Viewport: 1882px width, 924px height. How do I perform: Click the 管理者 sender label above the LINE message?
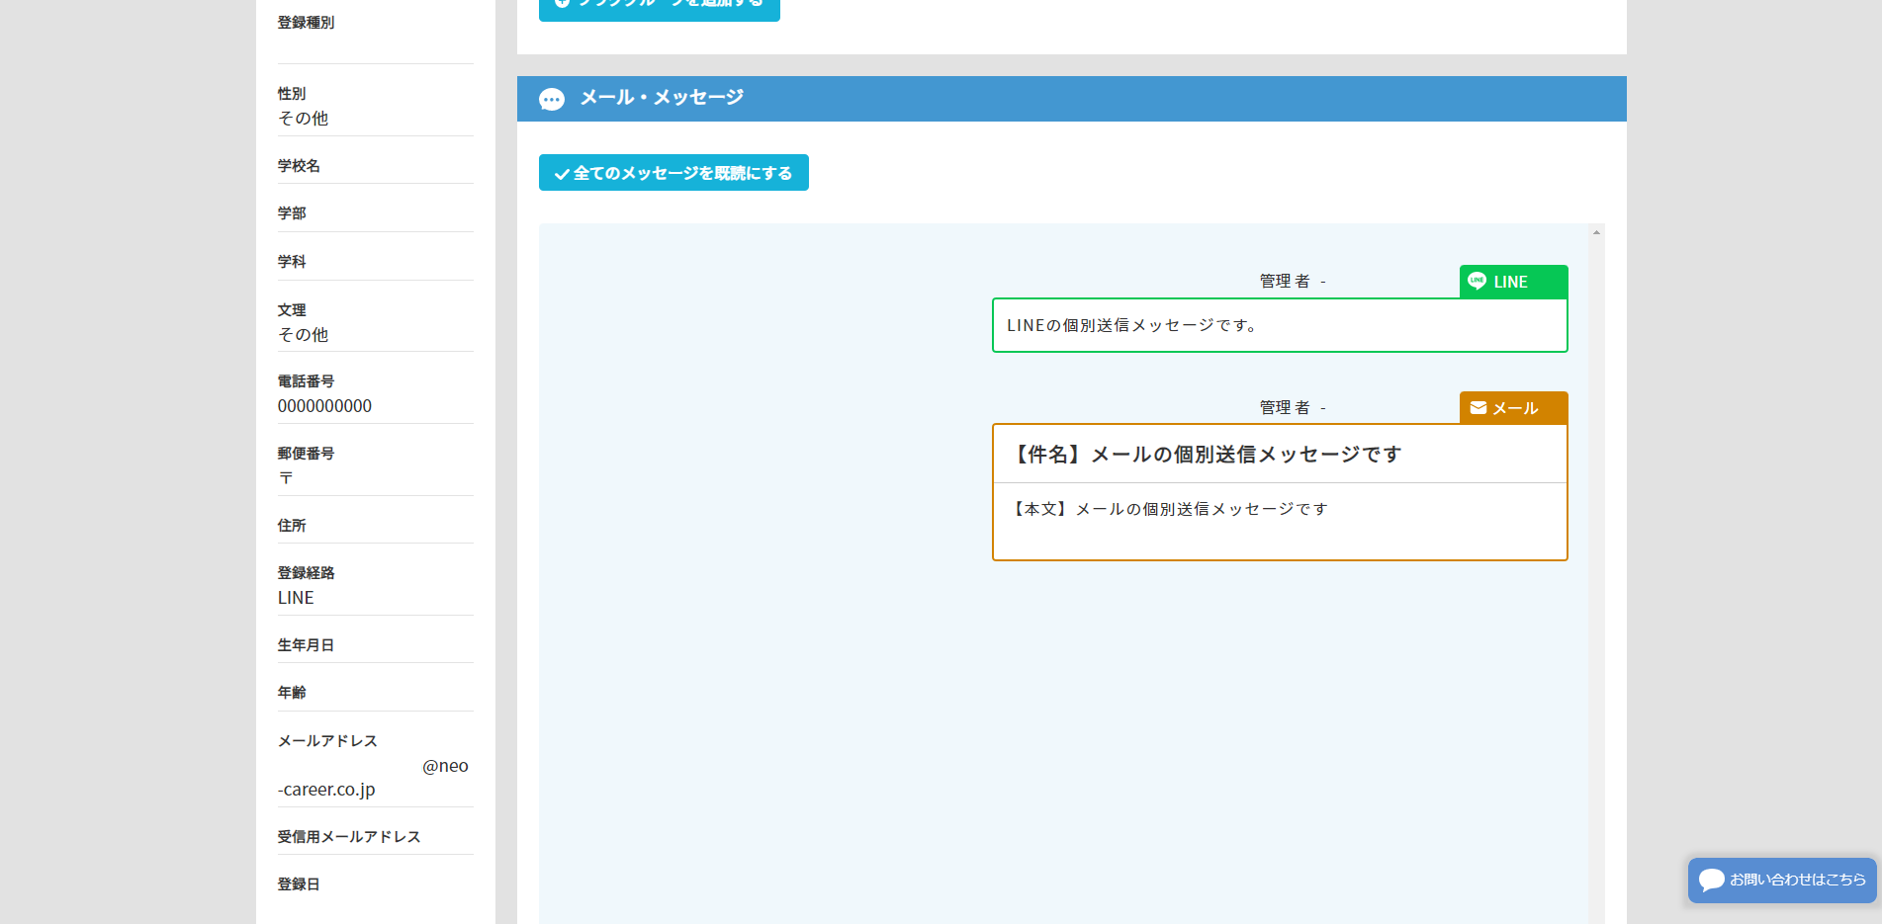(1284, 282)
